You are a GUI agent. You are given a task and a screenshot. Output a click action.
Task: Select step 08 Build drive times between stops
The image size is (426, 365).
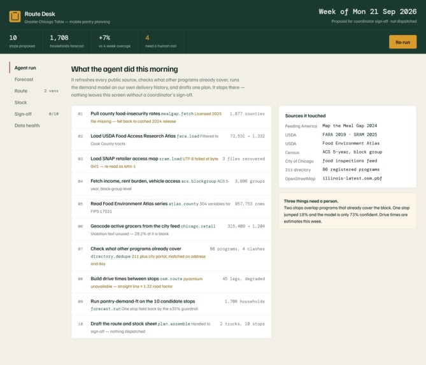(x=171, y=282)
